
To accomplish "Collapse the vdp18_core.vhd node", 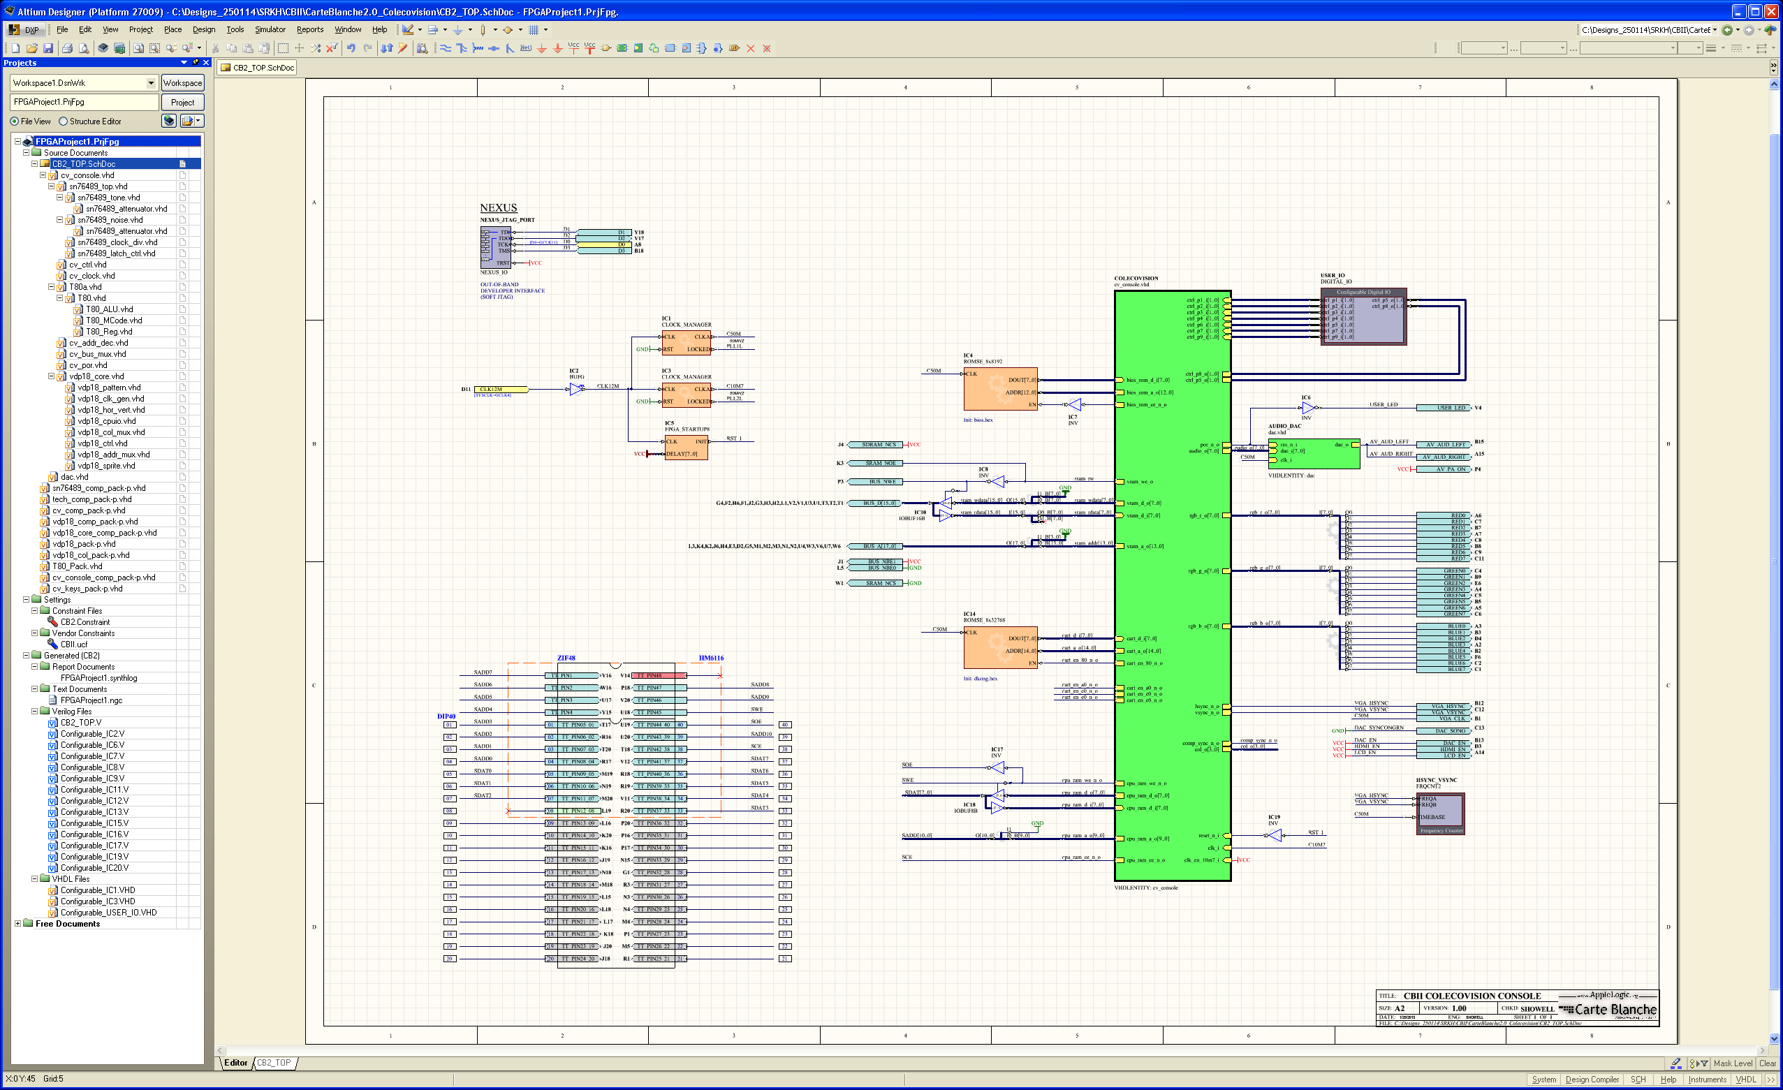I will 52,376.
